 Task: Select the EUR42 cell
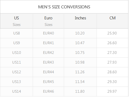[48, 53]
